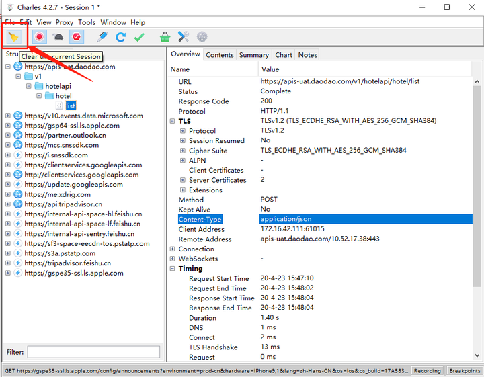
Task: Click Overview scrollbar up arrow
Action: [x=477, y=82]
